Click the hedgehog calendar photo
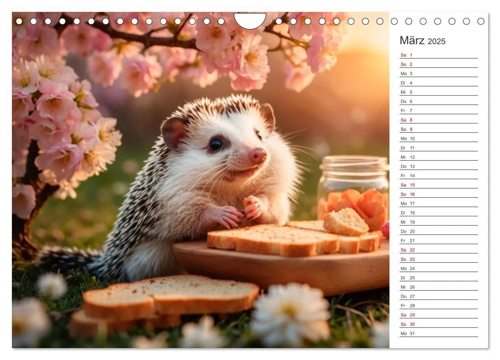This screenshot has height=360, width=500. click(x=200, y=180)
